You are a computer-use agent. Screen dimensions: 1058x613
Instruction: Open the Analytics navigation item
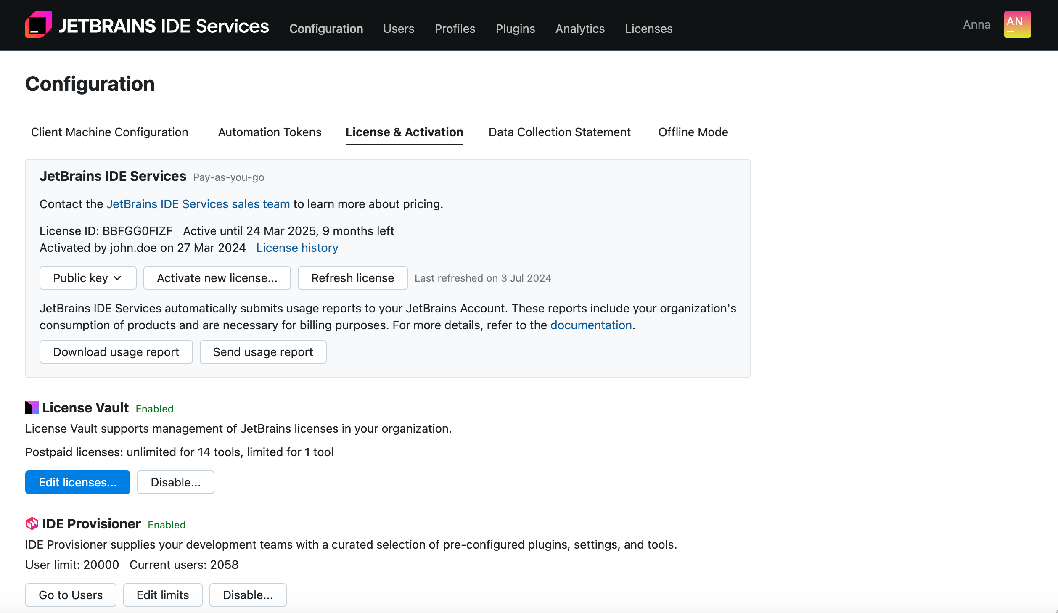point(580,29)
